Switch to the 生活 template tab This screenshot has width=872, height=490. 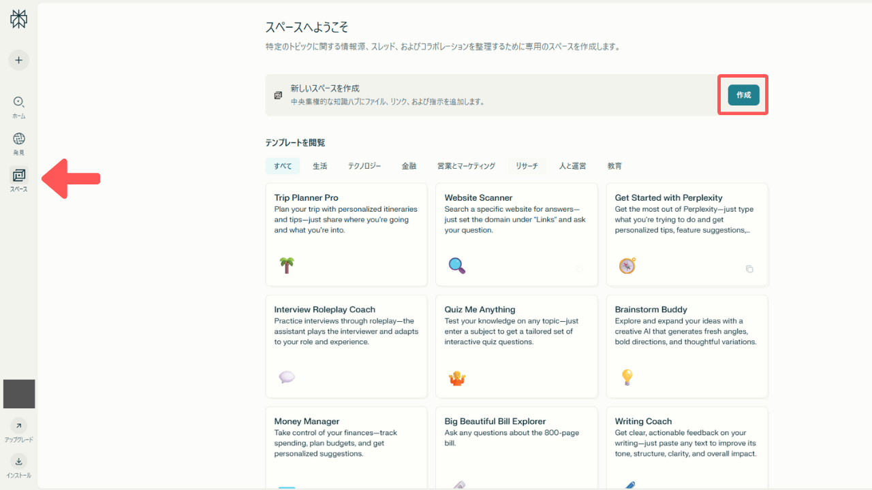point(320,166)
